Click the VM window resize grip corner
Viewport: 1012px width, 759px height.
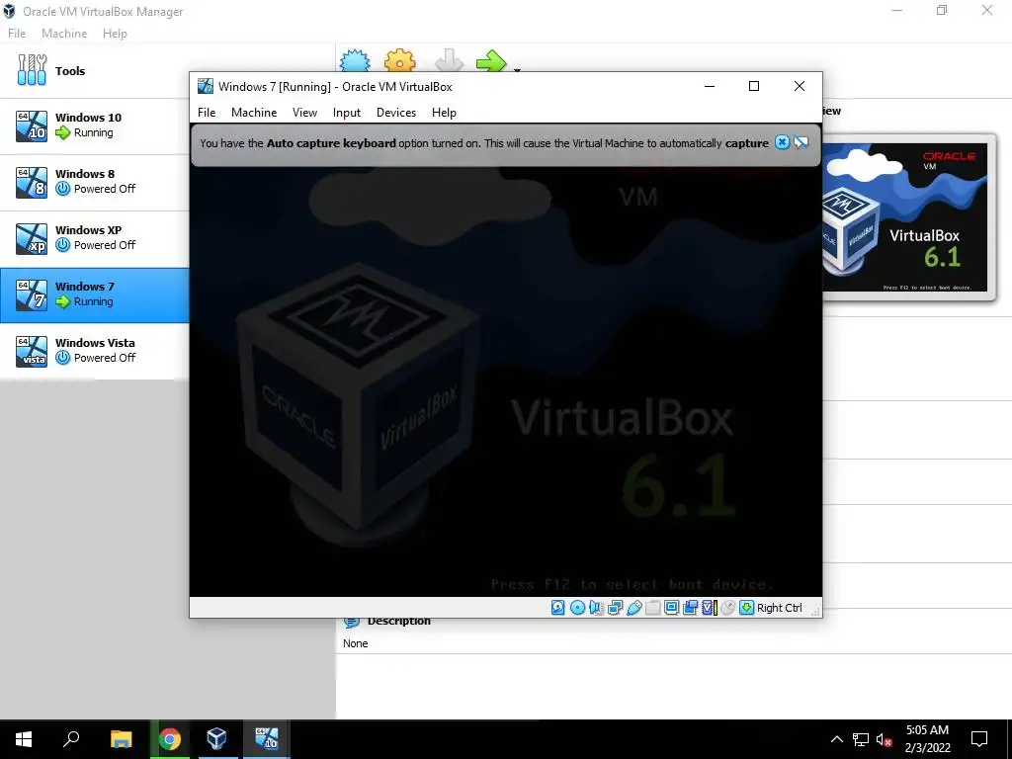pyautogui.click(x=815, y=611)
